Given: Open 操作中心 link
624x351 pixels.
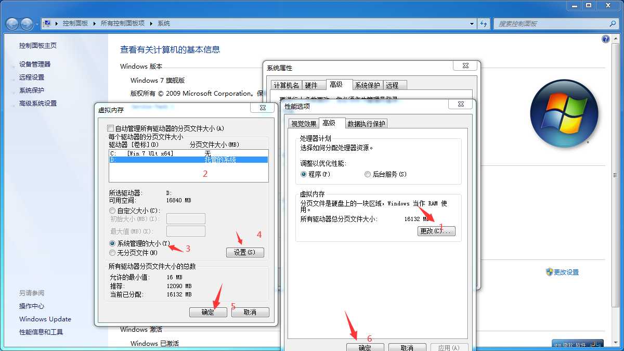Looking at the screenshot, I should (x=32, y=306).
